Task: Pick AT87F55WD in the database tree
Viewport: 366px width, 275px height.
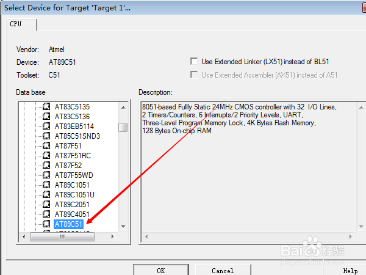Action: point(74,175)
